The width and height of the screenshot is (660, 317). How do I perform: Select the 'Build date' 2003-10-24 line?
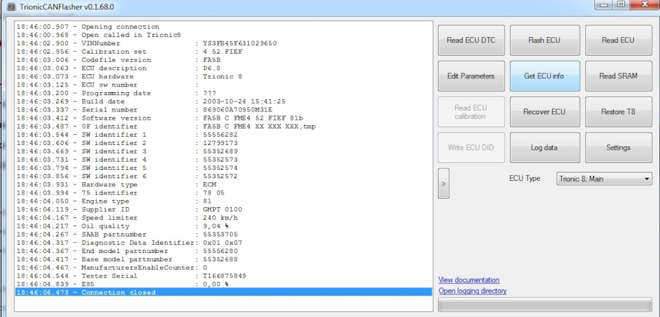223,102
